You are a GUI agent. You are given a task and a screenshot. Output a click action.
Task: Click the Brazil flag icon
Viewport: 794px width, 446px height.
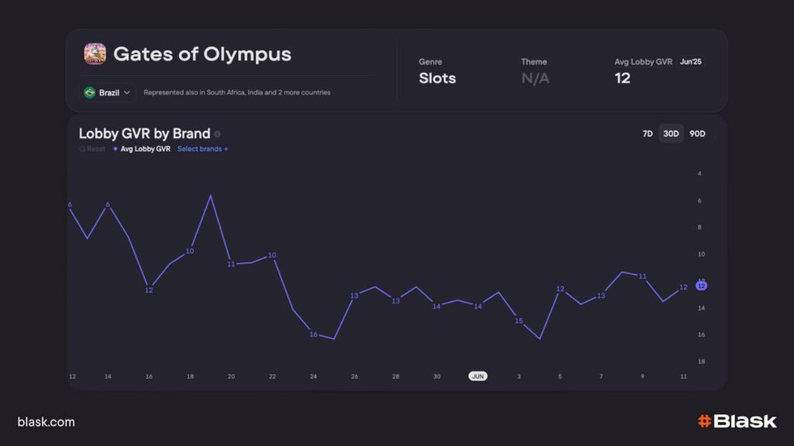pos(90,92)
